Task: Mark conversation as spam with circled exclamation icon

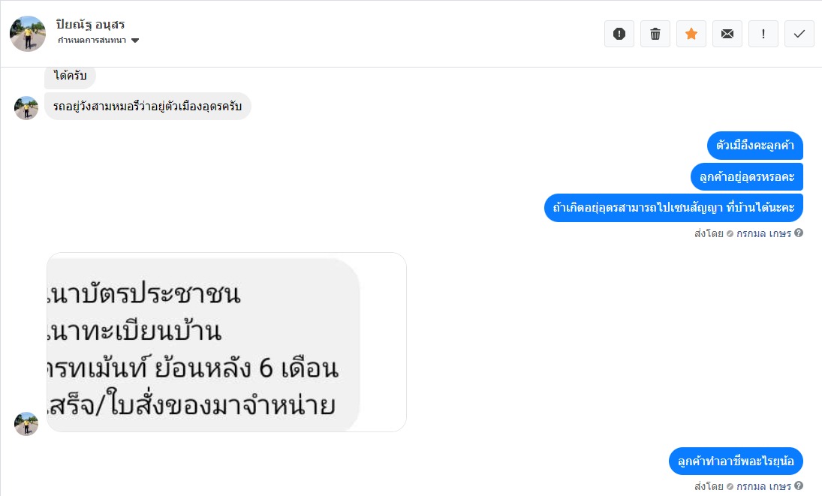Action: pos(619,34)
